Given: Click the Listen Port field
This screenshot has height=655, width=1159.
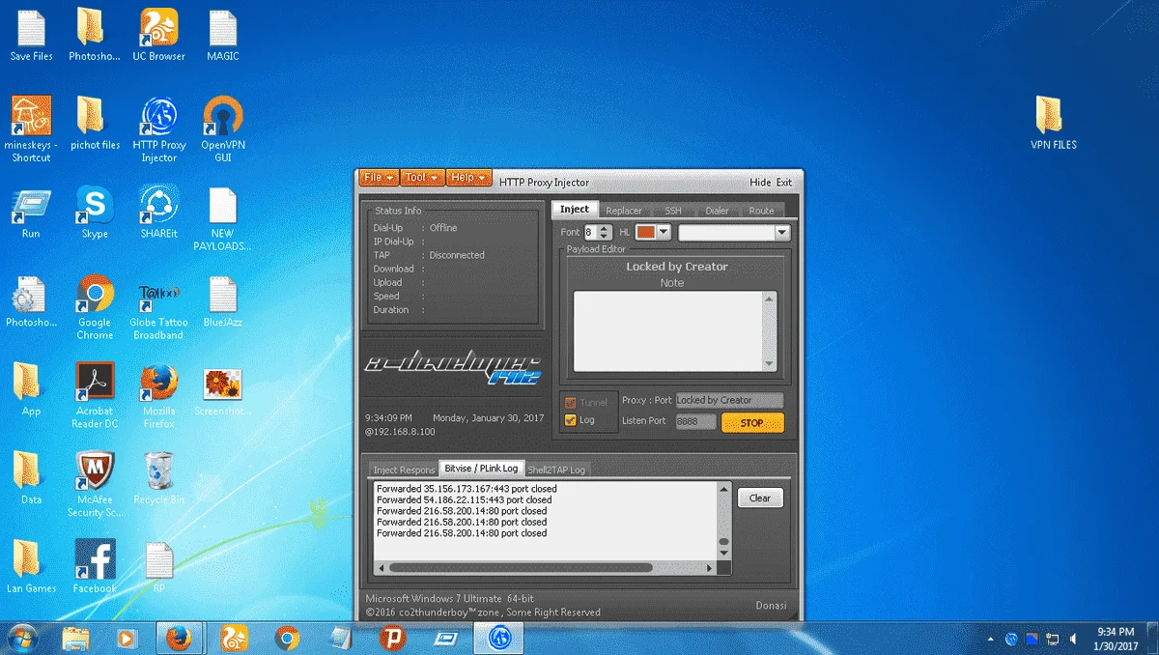Looking at the screenshot, I should 695,421.
